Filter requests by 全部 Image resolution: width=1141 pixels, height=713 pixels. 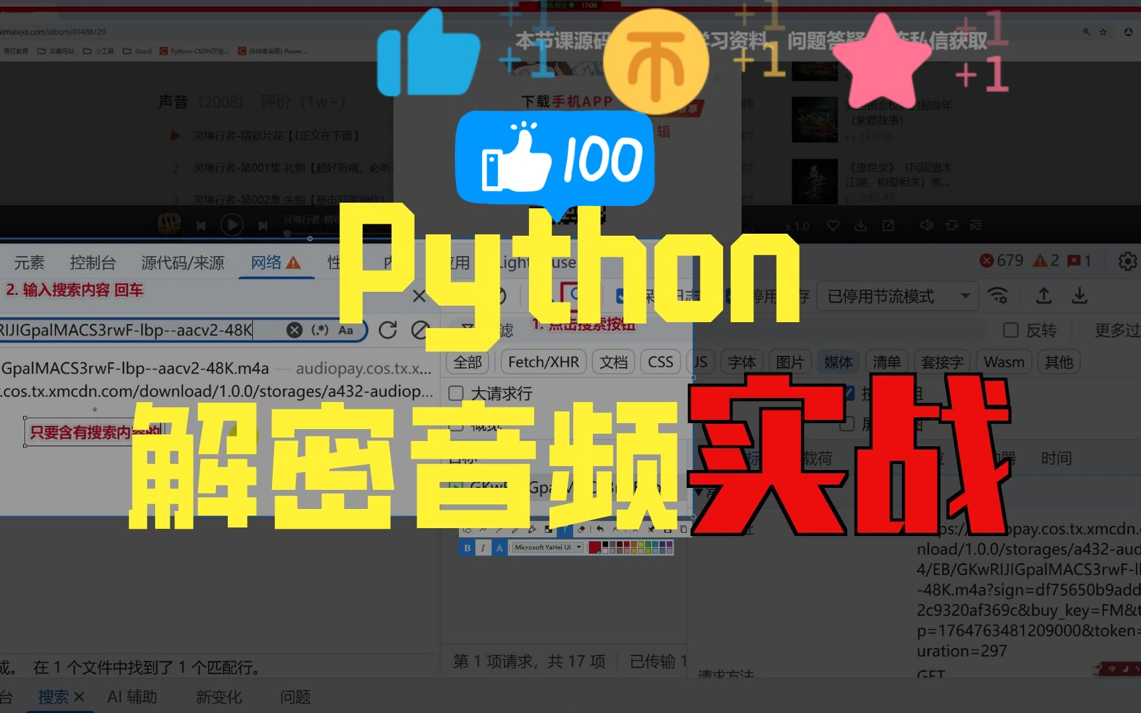[x=467, y=362]
